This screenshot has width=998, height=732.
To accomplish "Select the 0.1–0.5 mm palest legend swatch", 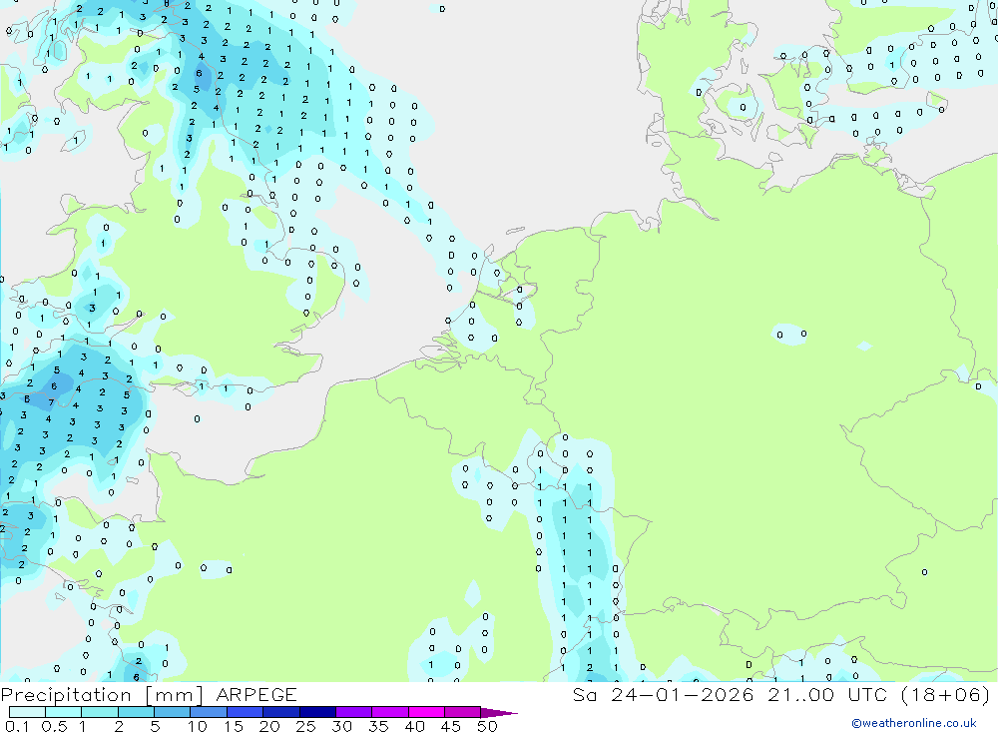I will click(27, 712).
